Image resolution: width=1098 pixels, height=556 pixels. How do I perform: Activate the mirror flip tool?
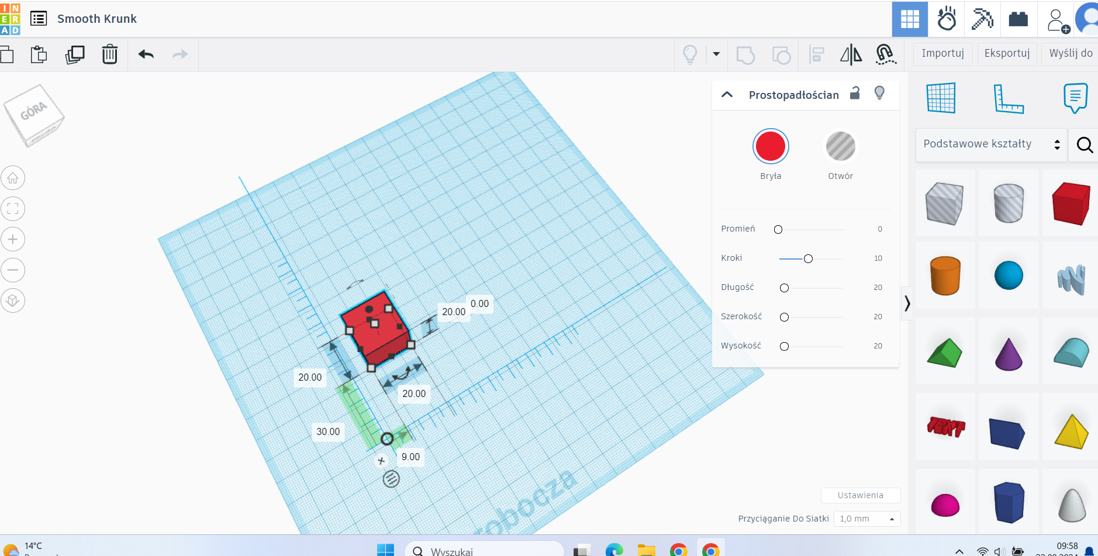(851, 54)
